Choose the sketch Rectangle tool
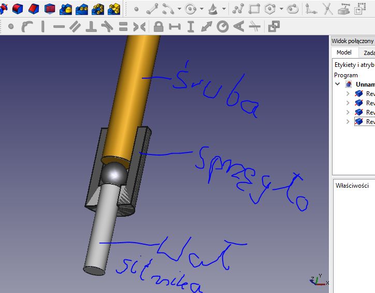This screenshot has width=375, height=293. point(254,9)
